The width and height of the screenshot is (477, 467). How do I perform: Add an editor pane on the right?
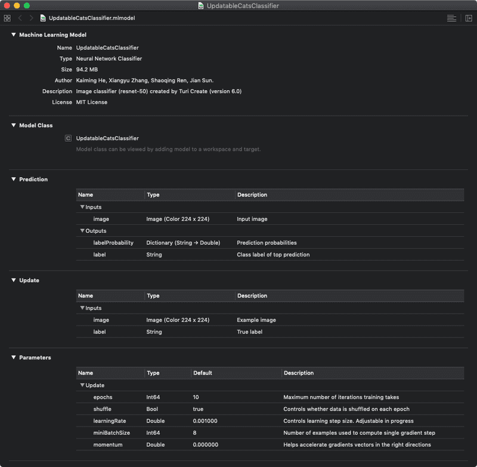tap(469, 18)
